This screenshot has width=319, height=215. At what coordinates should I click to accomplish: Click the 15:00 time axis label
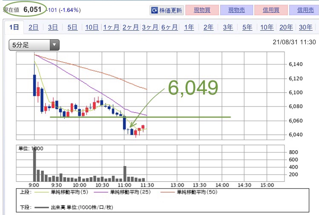(x=267, y=185)
